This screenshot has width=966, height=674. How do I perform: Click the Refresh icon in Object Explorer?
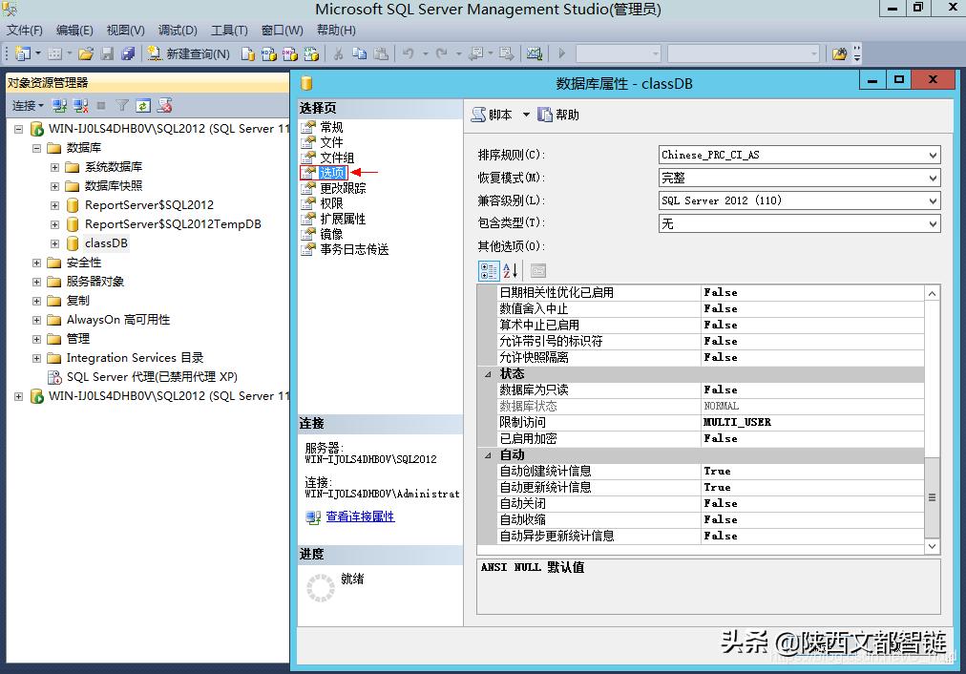[143, 106]
